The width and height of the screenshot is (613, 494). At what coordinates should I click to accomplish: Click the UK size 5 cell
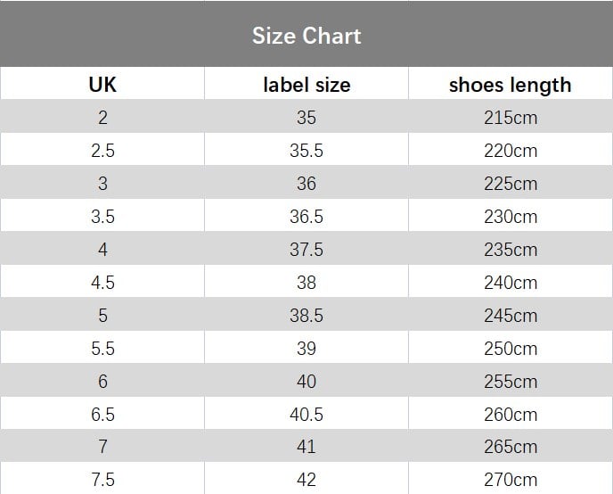click(102, 316)
